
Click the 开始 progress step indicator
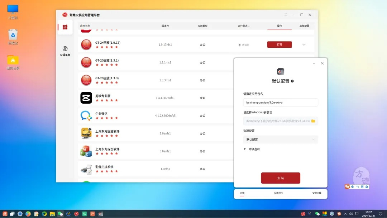pyautogui.click(x=242, y=193)
